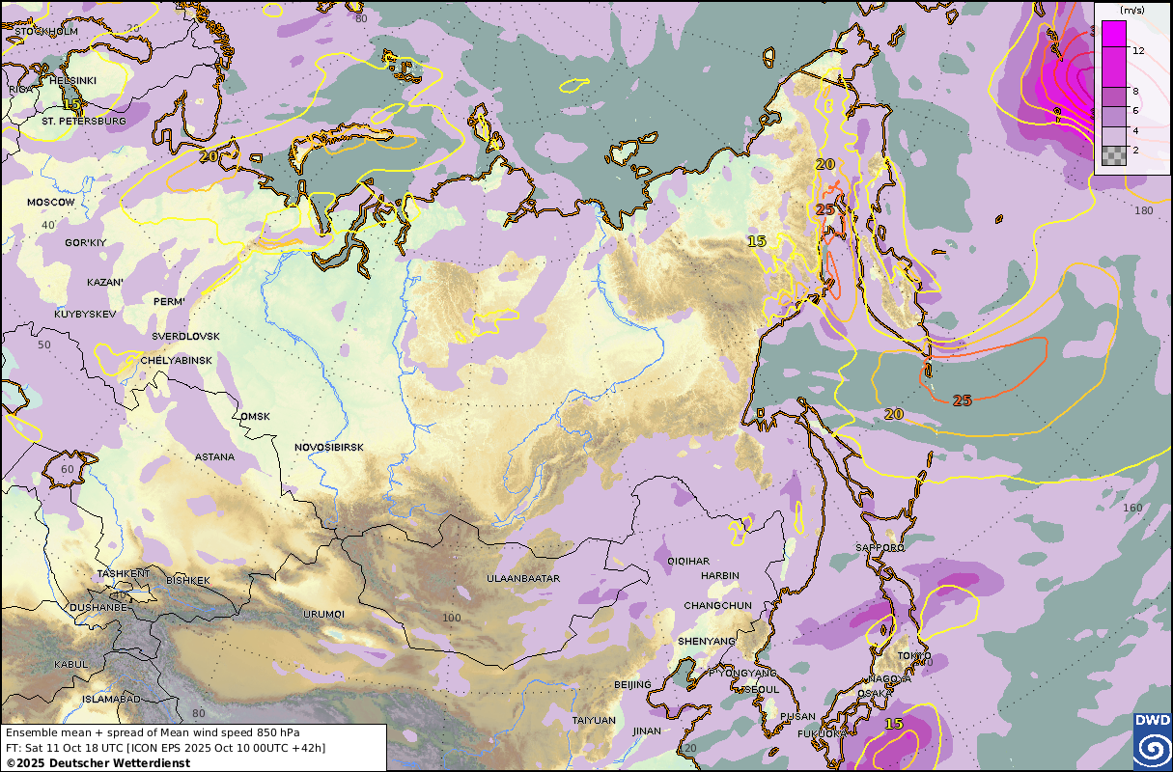Select the brightest magenta legend swatch above 12
This screenshot has height=772, width=1173.
(x=1113, y=32)
